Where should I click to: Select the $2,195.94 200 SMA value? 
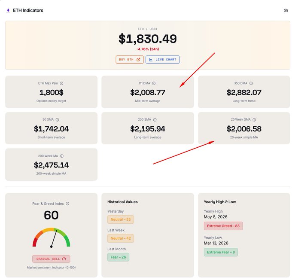(x=148, y=129)
